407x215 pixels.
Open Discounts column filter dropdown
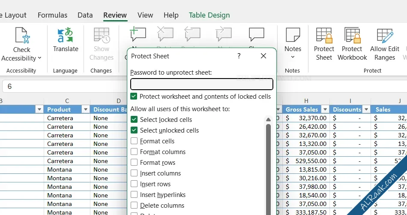click(366, 109)
